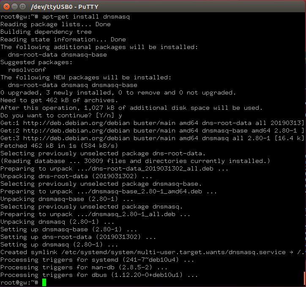The width and height of the screenshot is (306, 287).
Task: Click 'Building dependency tree' line
Action: (x=46, y=32)
